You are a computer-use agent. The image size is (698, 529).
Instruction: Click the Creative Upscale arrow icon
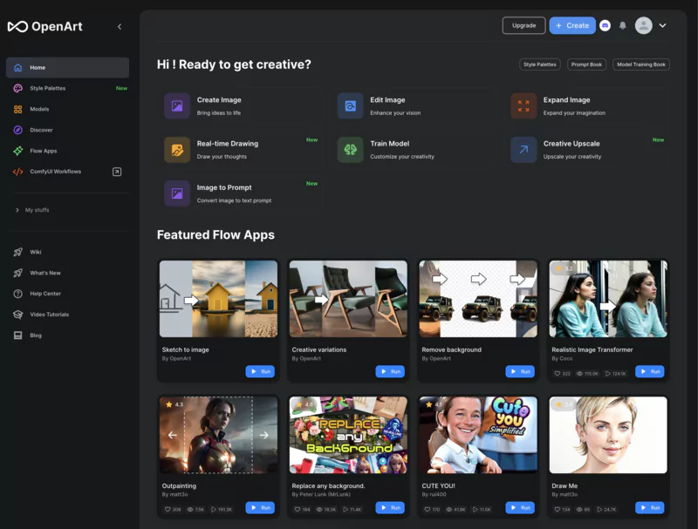[x=523, y=150]
